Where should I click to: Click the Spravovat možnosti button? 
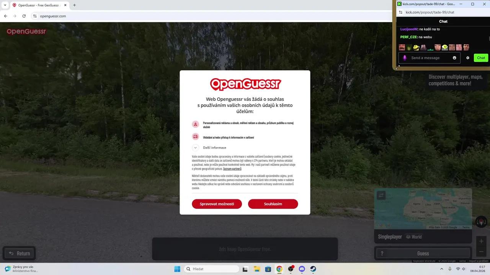click(x=217, y=204)
